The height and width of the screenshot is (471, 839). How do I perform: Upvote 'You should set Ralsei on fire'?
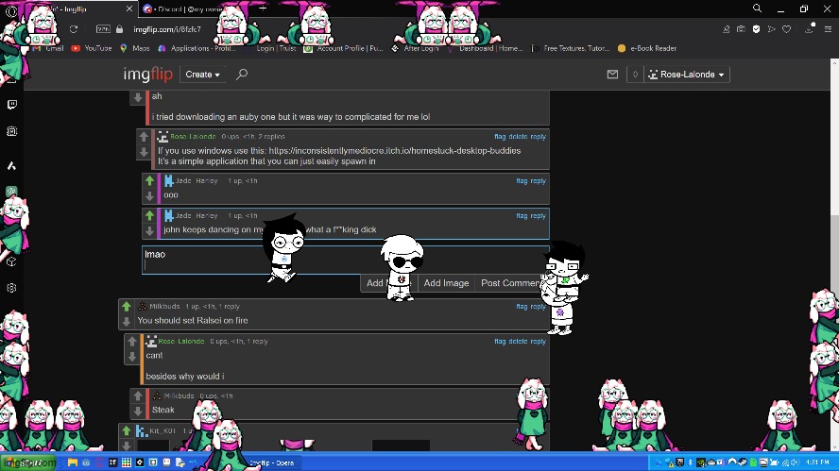click(x=127, y=307)
